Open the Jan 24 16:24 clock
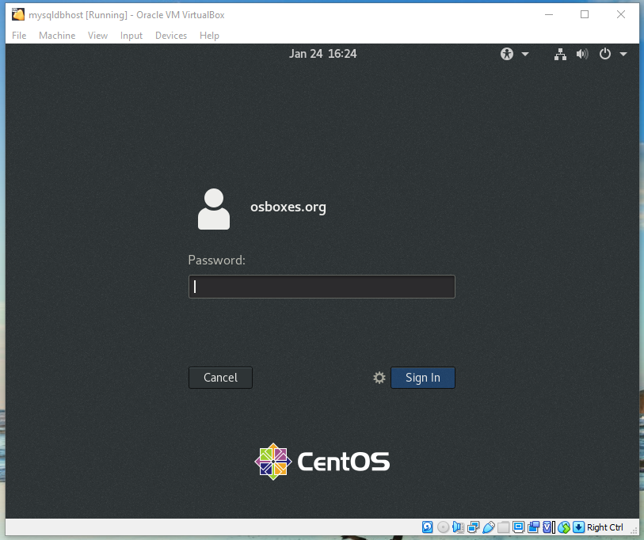Screen dimensions: 644x540 click(323, 54)
